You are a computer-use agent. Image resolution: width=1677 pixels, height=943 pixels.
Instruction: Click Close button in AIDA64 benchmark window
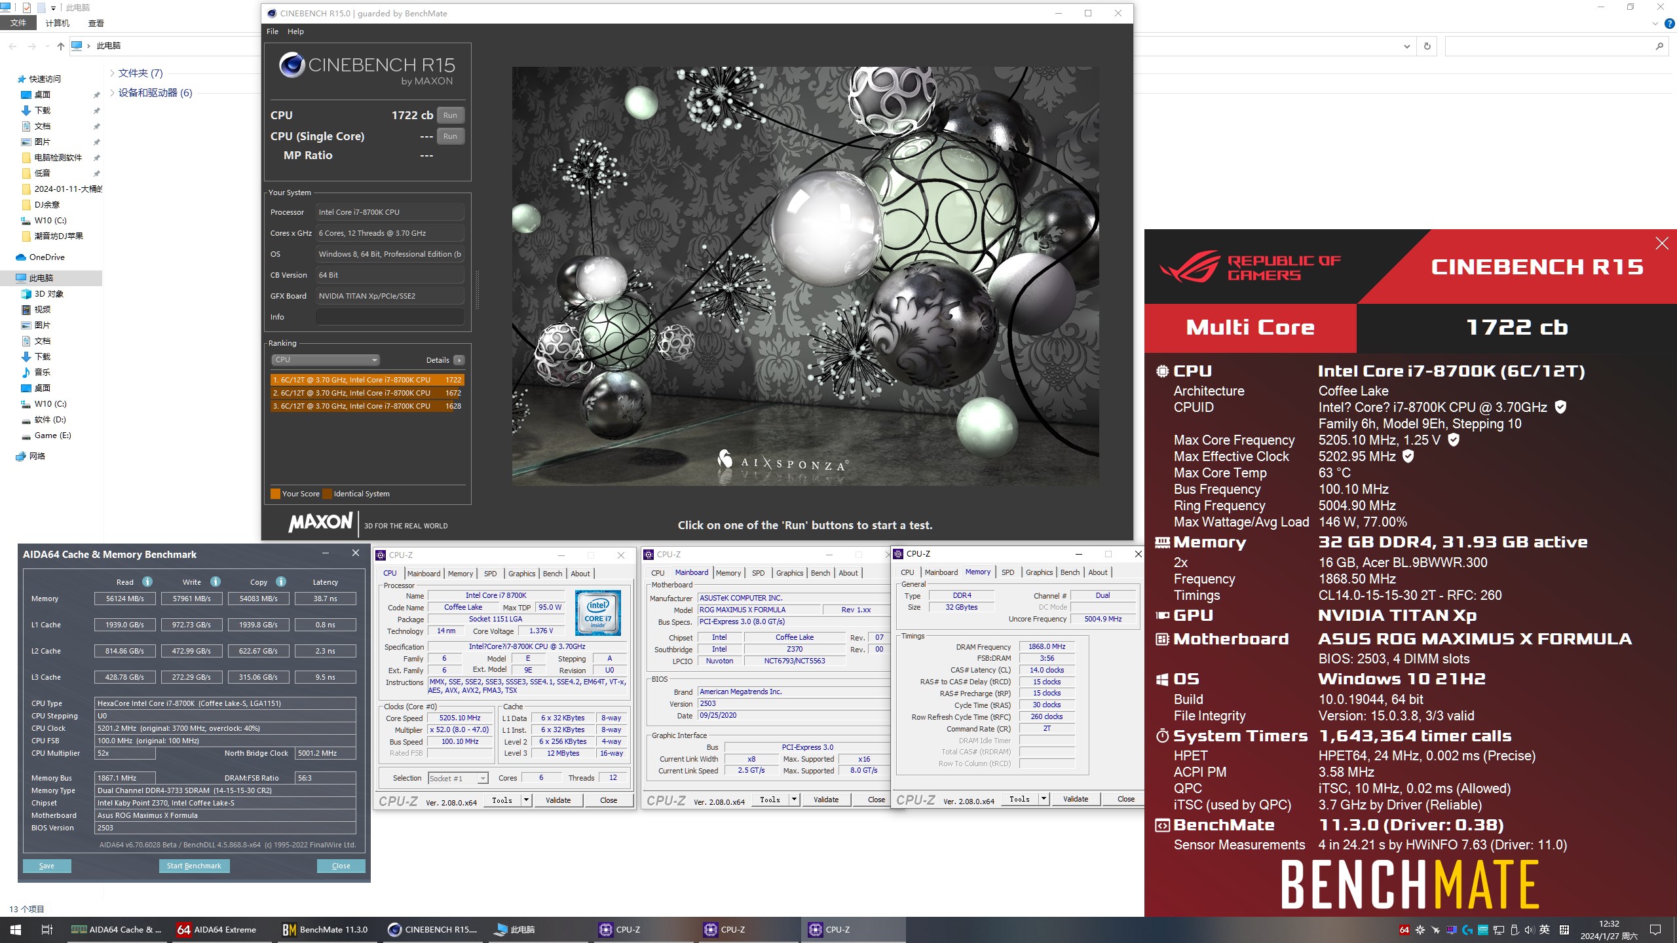click(341, 866)
